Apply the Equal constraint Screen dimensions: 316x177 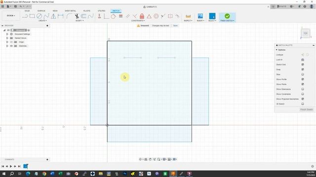click(x=120, y=16)
